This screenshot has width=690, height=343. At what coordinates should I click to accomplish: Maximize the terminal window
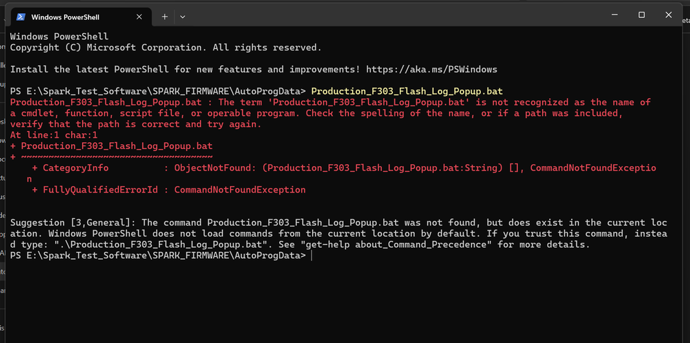pos(642,15)
